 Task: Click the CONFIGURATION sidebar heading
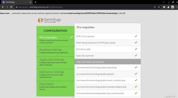(x=55, y=31)
